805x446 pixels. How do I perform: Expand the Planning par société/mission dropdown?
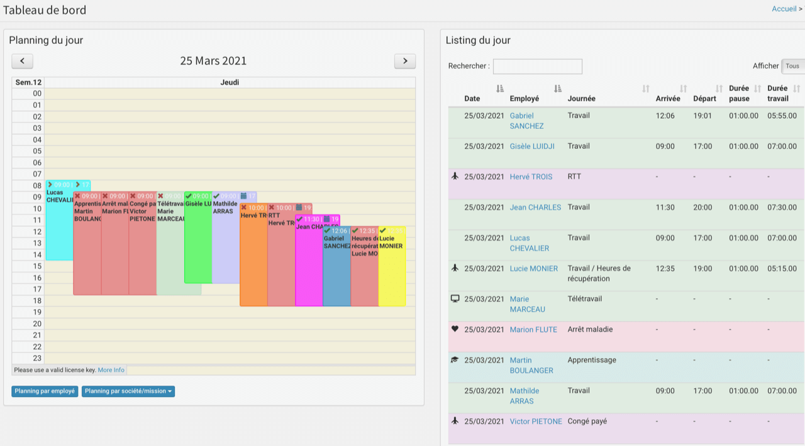[128, 391]
